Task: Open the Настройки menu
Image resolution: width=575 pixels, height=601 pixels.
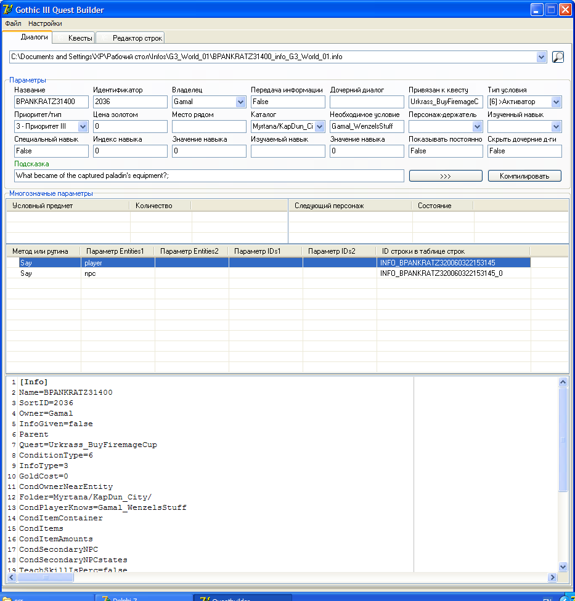Action: [x=45, y=23]
